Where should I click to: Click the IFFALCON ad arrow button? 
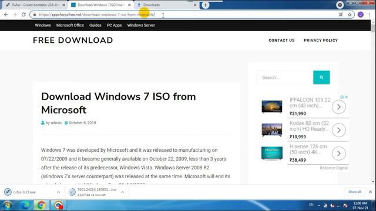338,107
